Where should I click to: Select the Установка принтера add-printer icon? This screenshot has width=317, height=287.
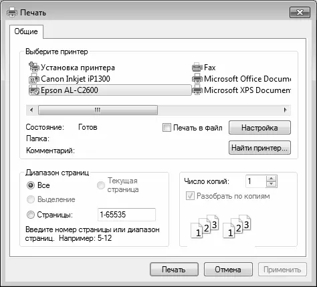pos(34,67)
